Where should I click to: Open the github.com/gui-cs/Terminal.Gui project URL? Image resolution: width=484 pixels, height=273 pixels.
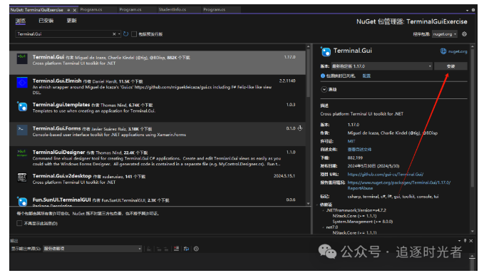(x=386, y=174)
